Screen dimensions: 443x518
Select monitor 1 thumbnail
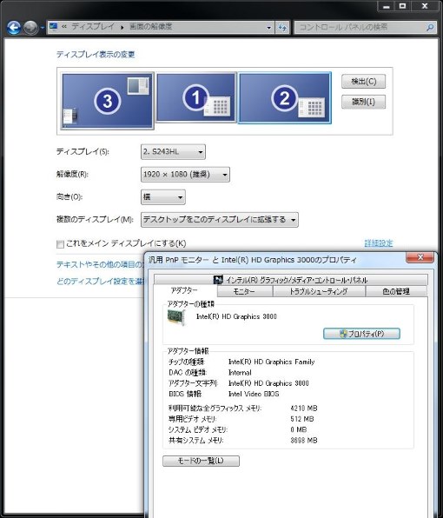196,97
